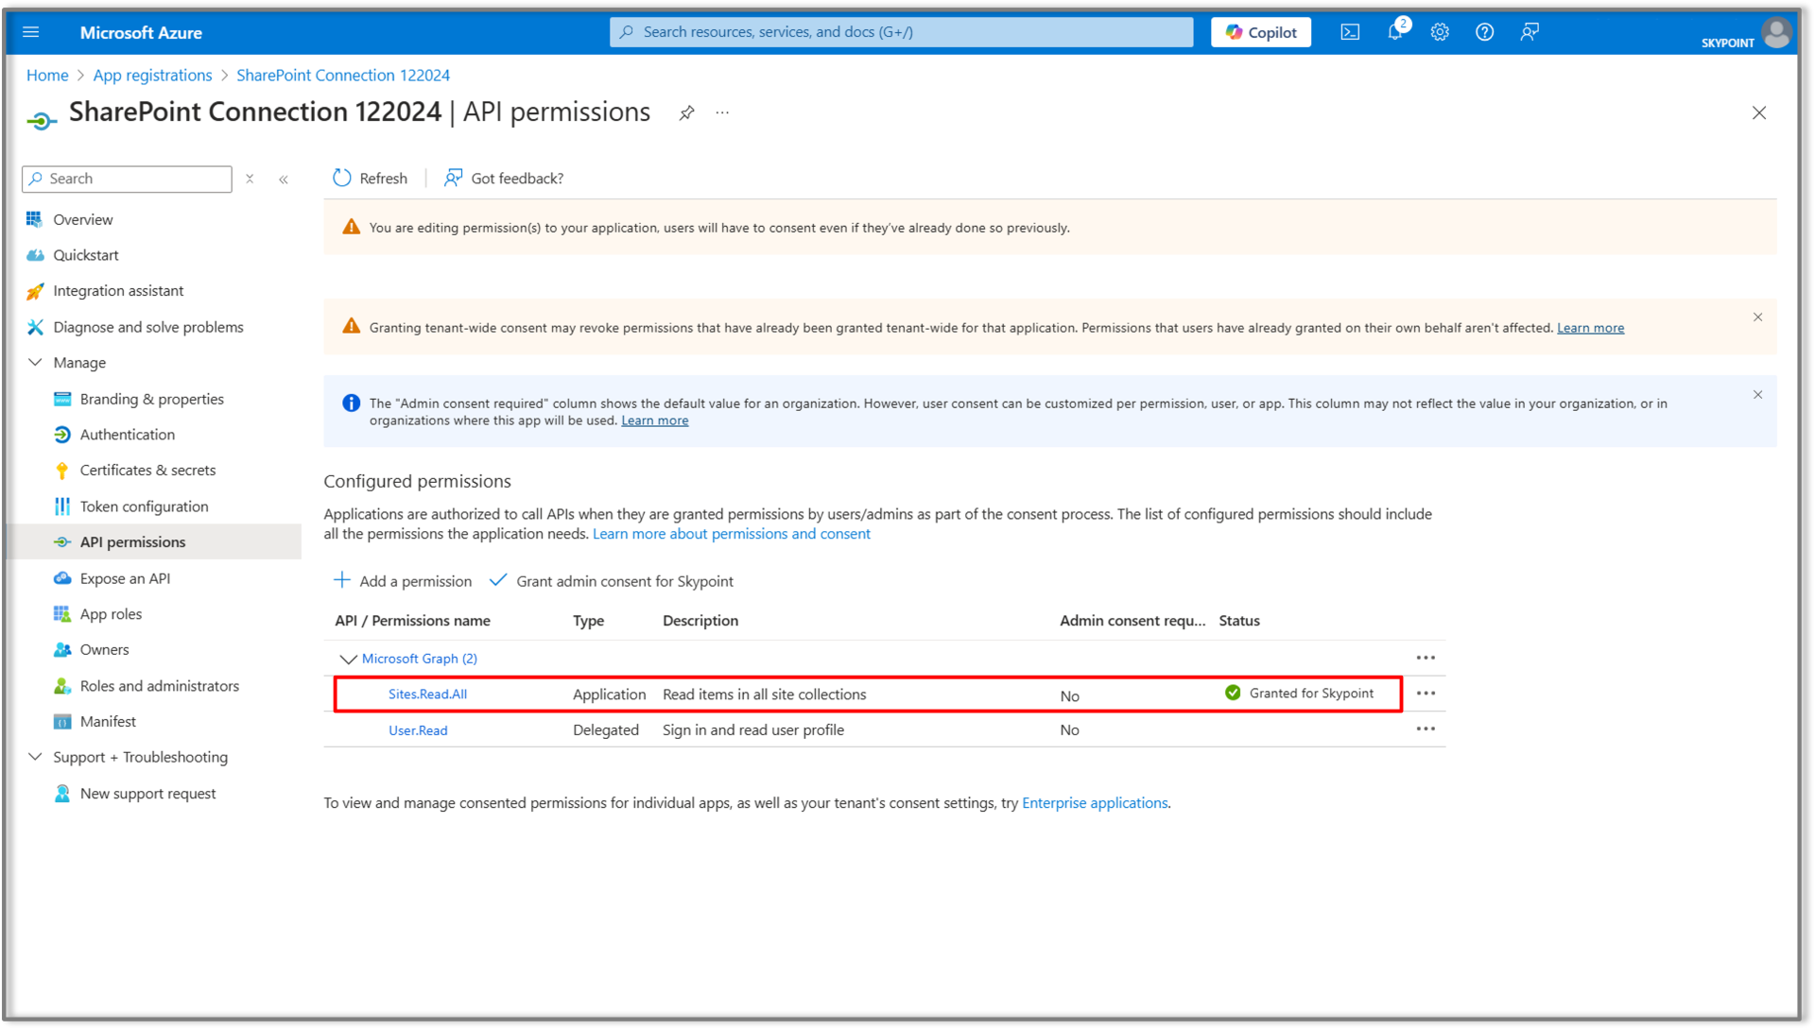Viewport: 1815px width, 1029px height.
Task: Open Copilot from the top bar
Action: (1260, 31)
